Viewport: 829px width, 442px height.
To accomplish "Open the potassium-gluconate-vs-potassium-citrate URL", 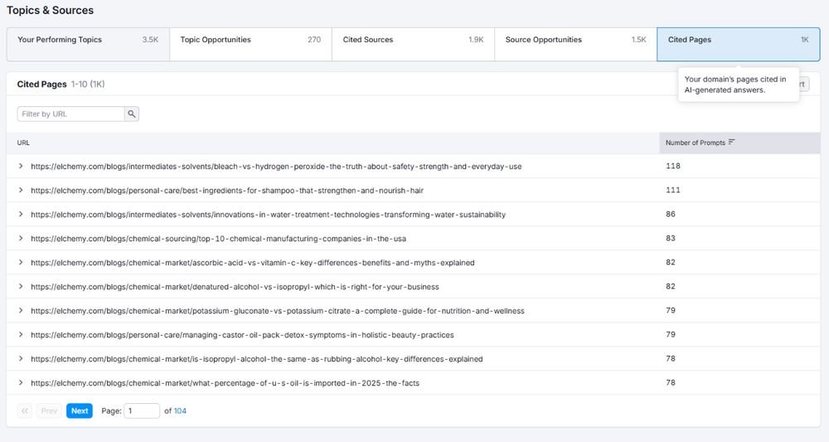I will (278, 311).
